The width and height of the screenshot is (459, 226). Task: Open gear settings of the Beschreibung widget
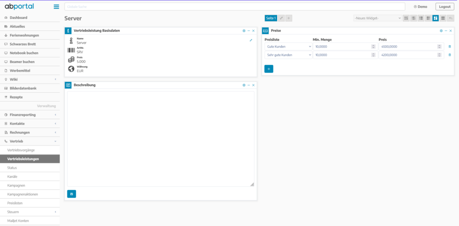244,85
